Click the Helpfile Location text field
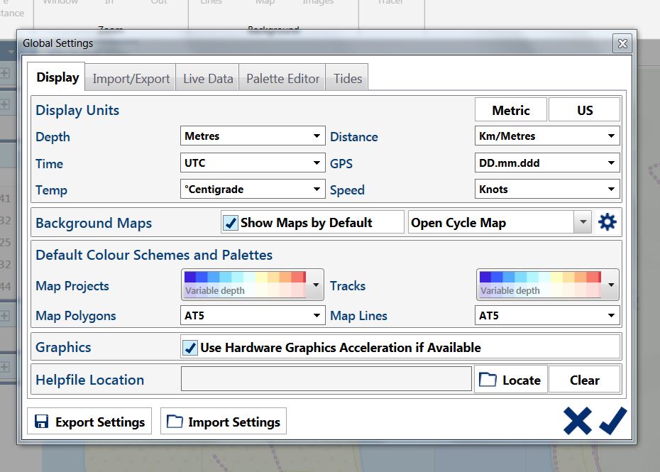 326,380
